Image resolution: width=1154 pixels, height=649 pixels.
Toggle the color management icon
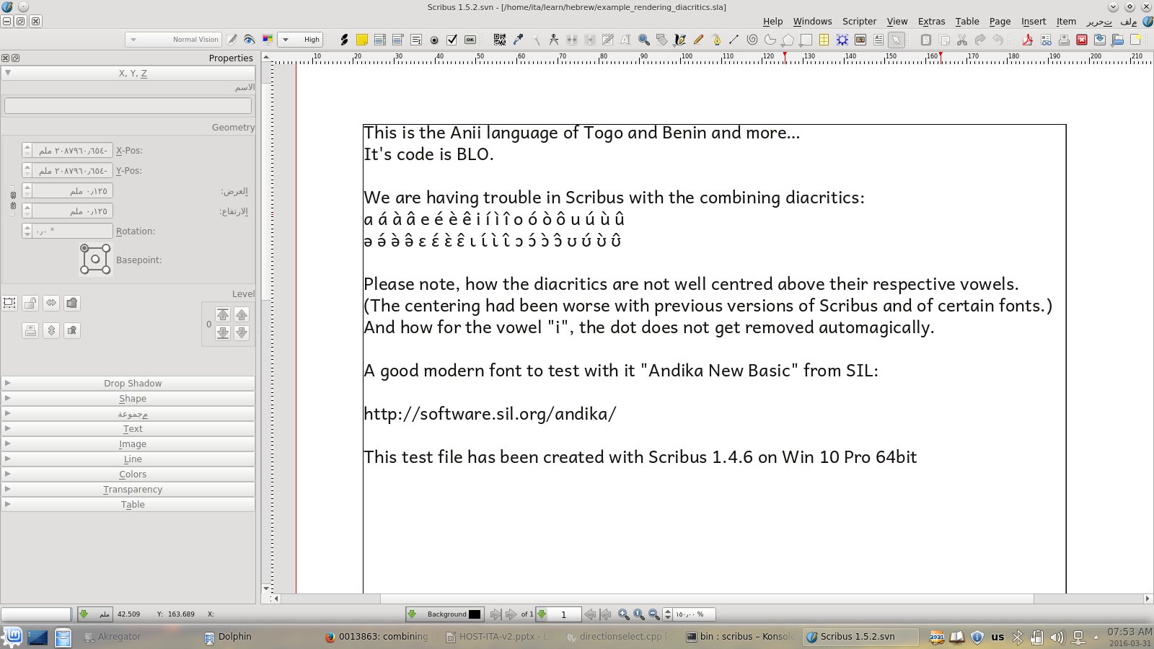[x=267, y=40]
